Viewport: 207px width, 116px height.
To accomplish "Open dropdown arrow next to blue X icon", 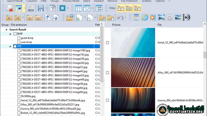I will pos(68,8).
